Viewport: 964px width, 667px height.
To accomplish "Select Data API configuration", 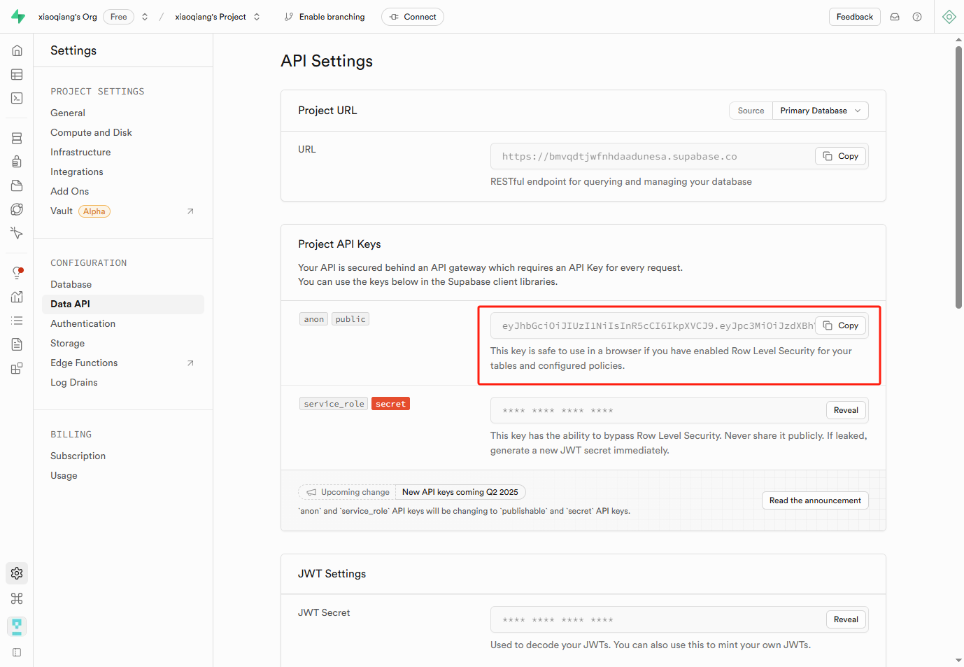I will point(123,304).
